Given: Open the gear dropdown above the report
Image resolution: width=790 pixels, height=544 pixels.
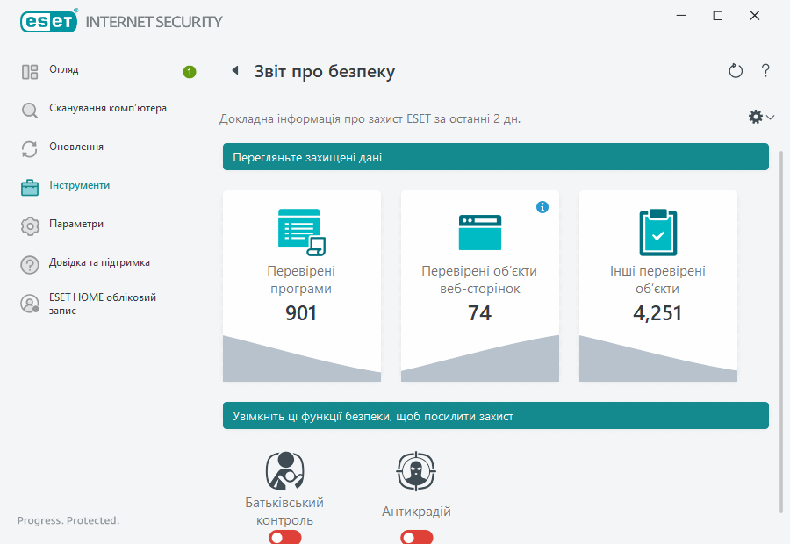Looking at the screenshot, I should pyautogui.click(x=756, y=116).
